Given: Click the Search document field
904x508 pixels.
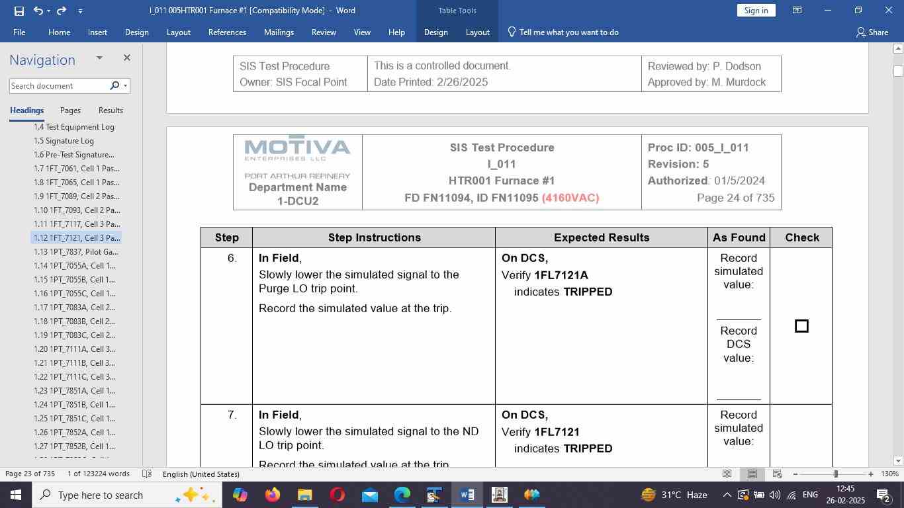Looking at the screenshot, I should (58, 86).
